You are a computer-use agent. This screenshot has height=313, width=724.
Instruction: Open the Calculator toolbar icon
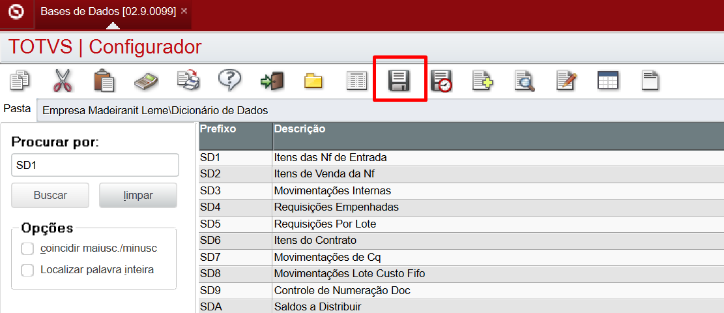coord(147,82)
